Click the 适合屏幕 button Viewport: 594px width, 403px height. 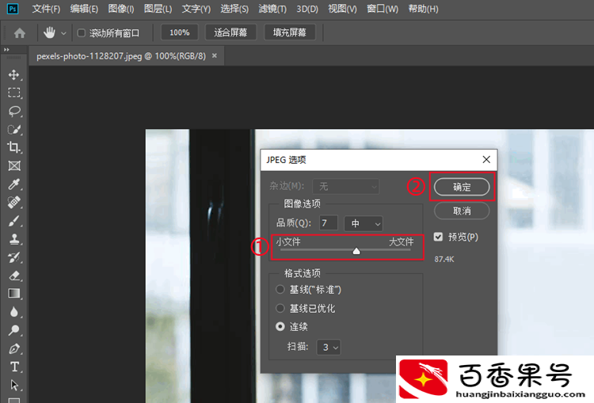click(x=230, y=32)
